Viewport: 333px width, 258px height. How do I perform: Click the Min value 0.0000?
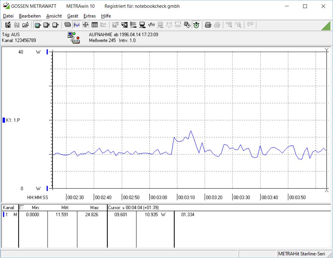point(32,215)
